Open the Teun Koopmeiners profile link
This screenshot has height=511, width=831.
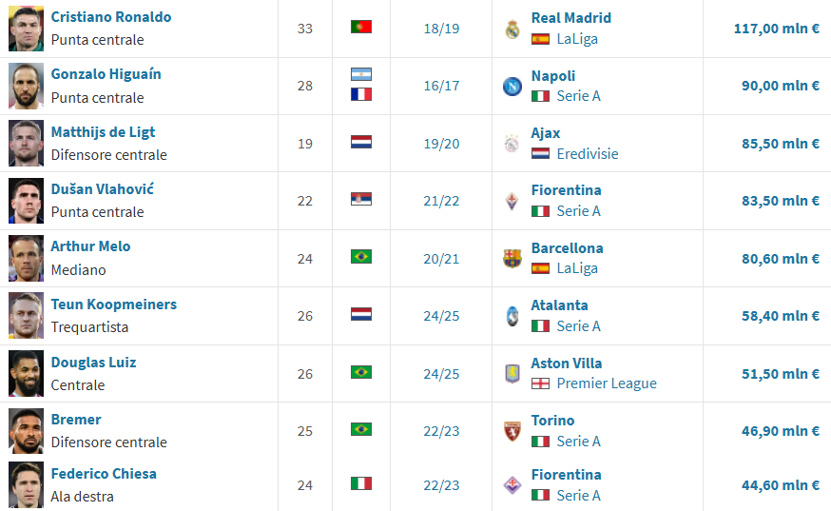(x=114, y=305)
